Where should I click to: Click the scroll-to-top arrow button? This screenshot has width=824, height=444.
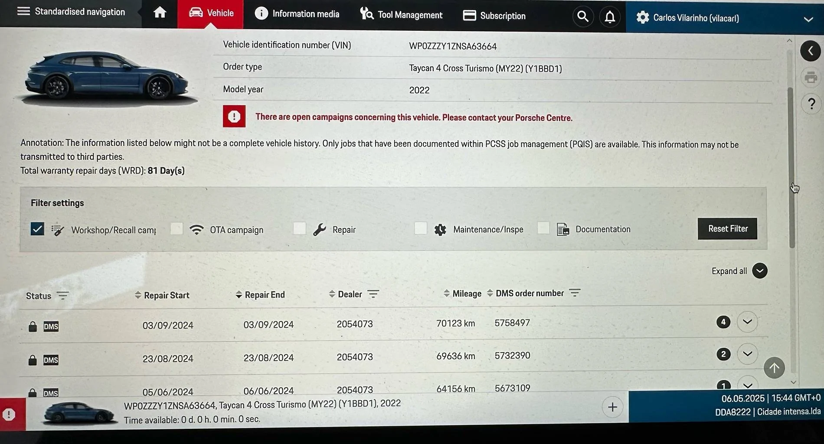pos(774,368)
